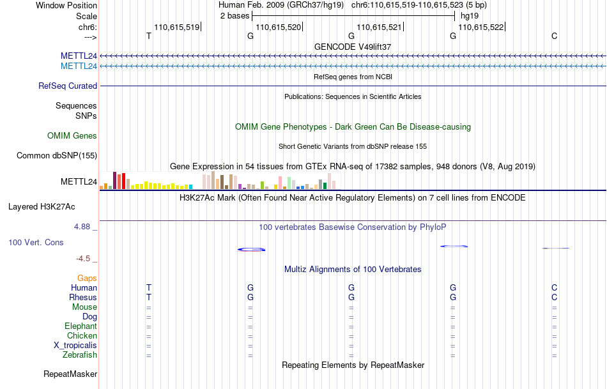607x389 pixels.
Task: Click the RefSeq Curated horizontal gene line
Action: point(353,86)
